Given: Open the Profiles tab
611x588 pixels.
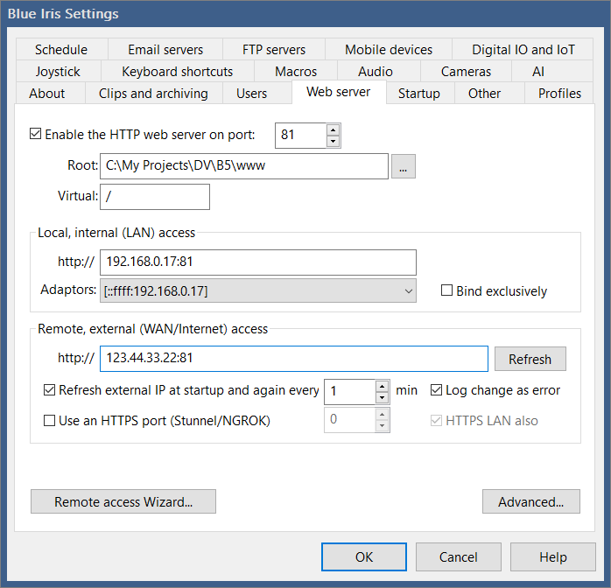Looking at the screenshot, I should (559, 93).
